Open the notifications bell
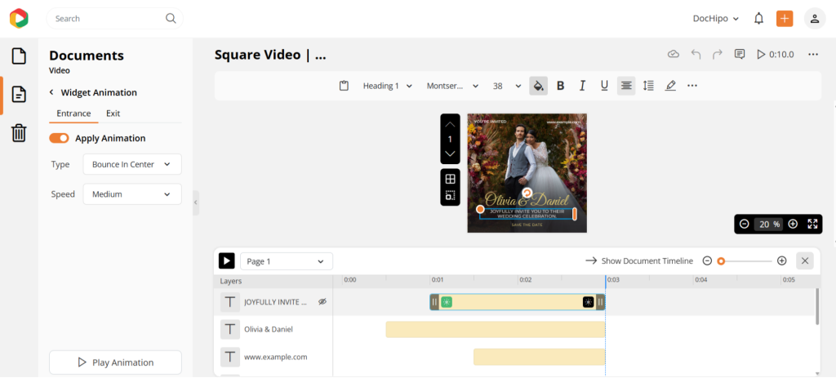 tap(758, 18)
